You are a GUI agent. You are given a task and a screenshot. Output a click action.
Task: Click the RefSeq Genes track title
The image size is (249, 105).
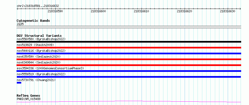(x=29, y=96)
